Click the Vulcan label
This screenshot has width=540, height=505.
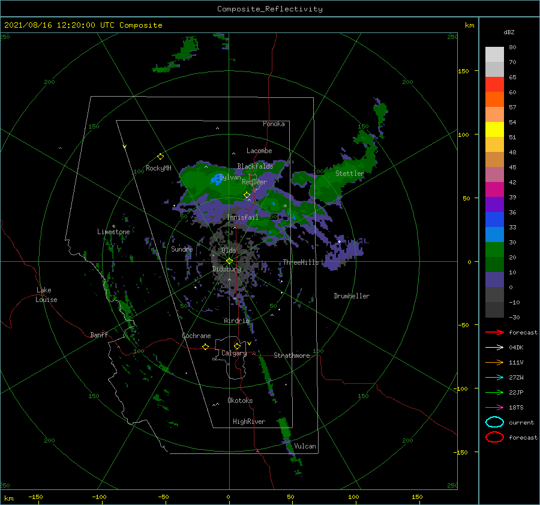click(x=305, y=446)
